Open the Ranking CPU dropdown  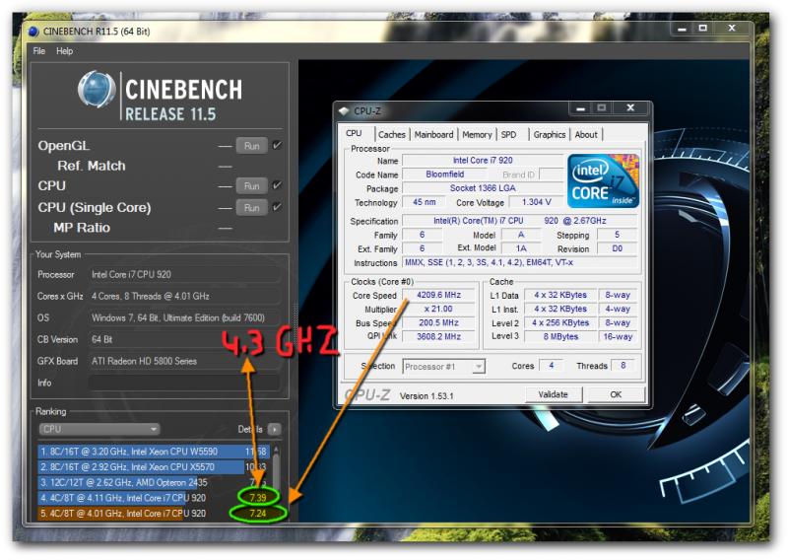(x=99, y=429)
